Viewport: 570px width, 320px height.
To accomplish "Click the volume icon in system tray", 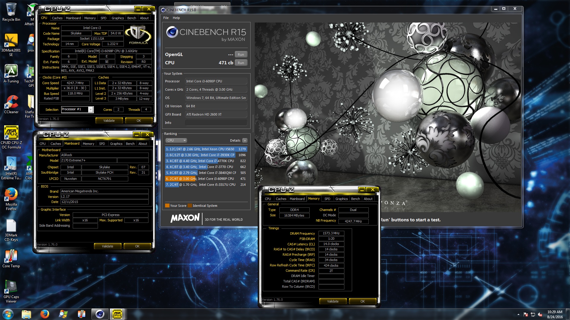I will coord(540,314).
